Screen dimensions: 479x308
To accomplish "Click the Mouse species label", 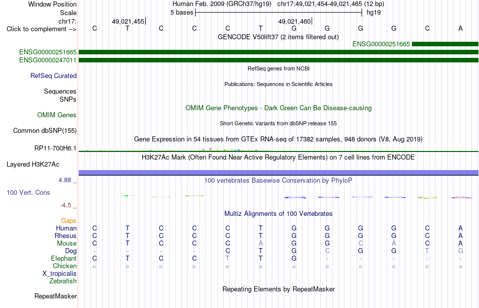I will (x=67, y=244).
